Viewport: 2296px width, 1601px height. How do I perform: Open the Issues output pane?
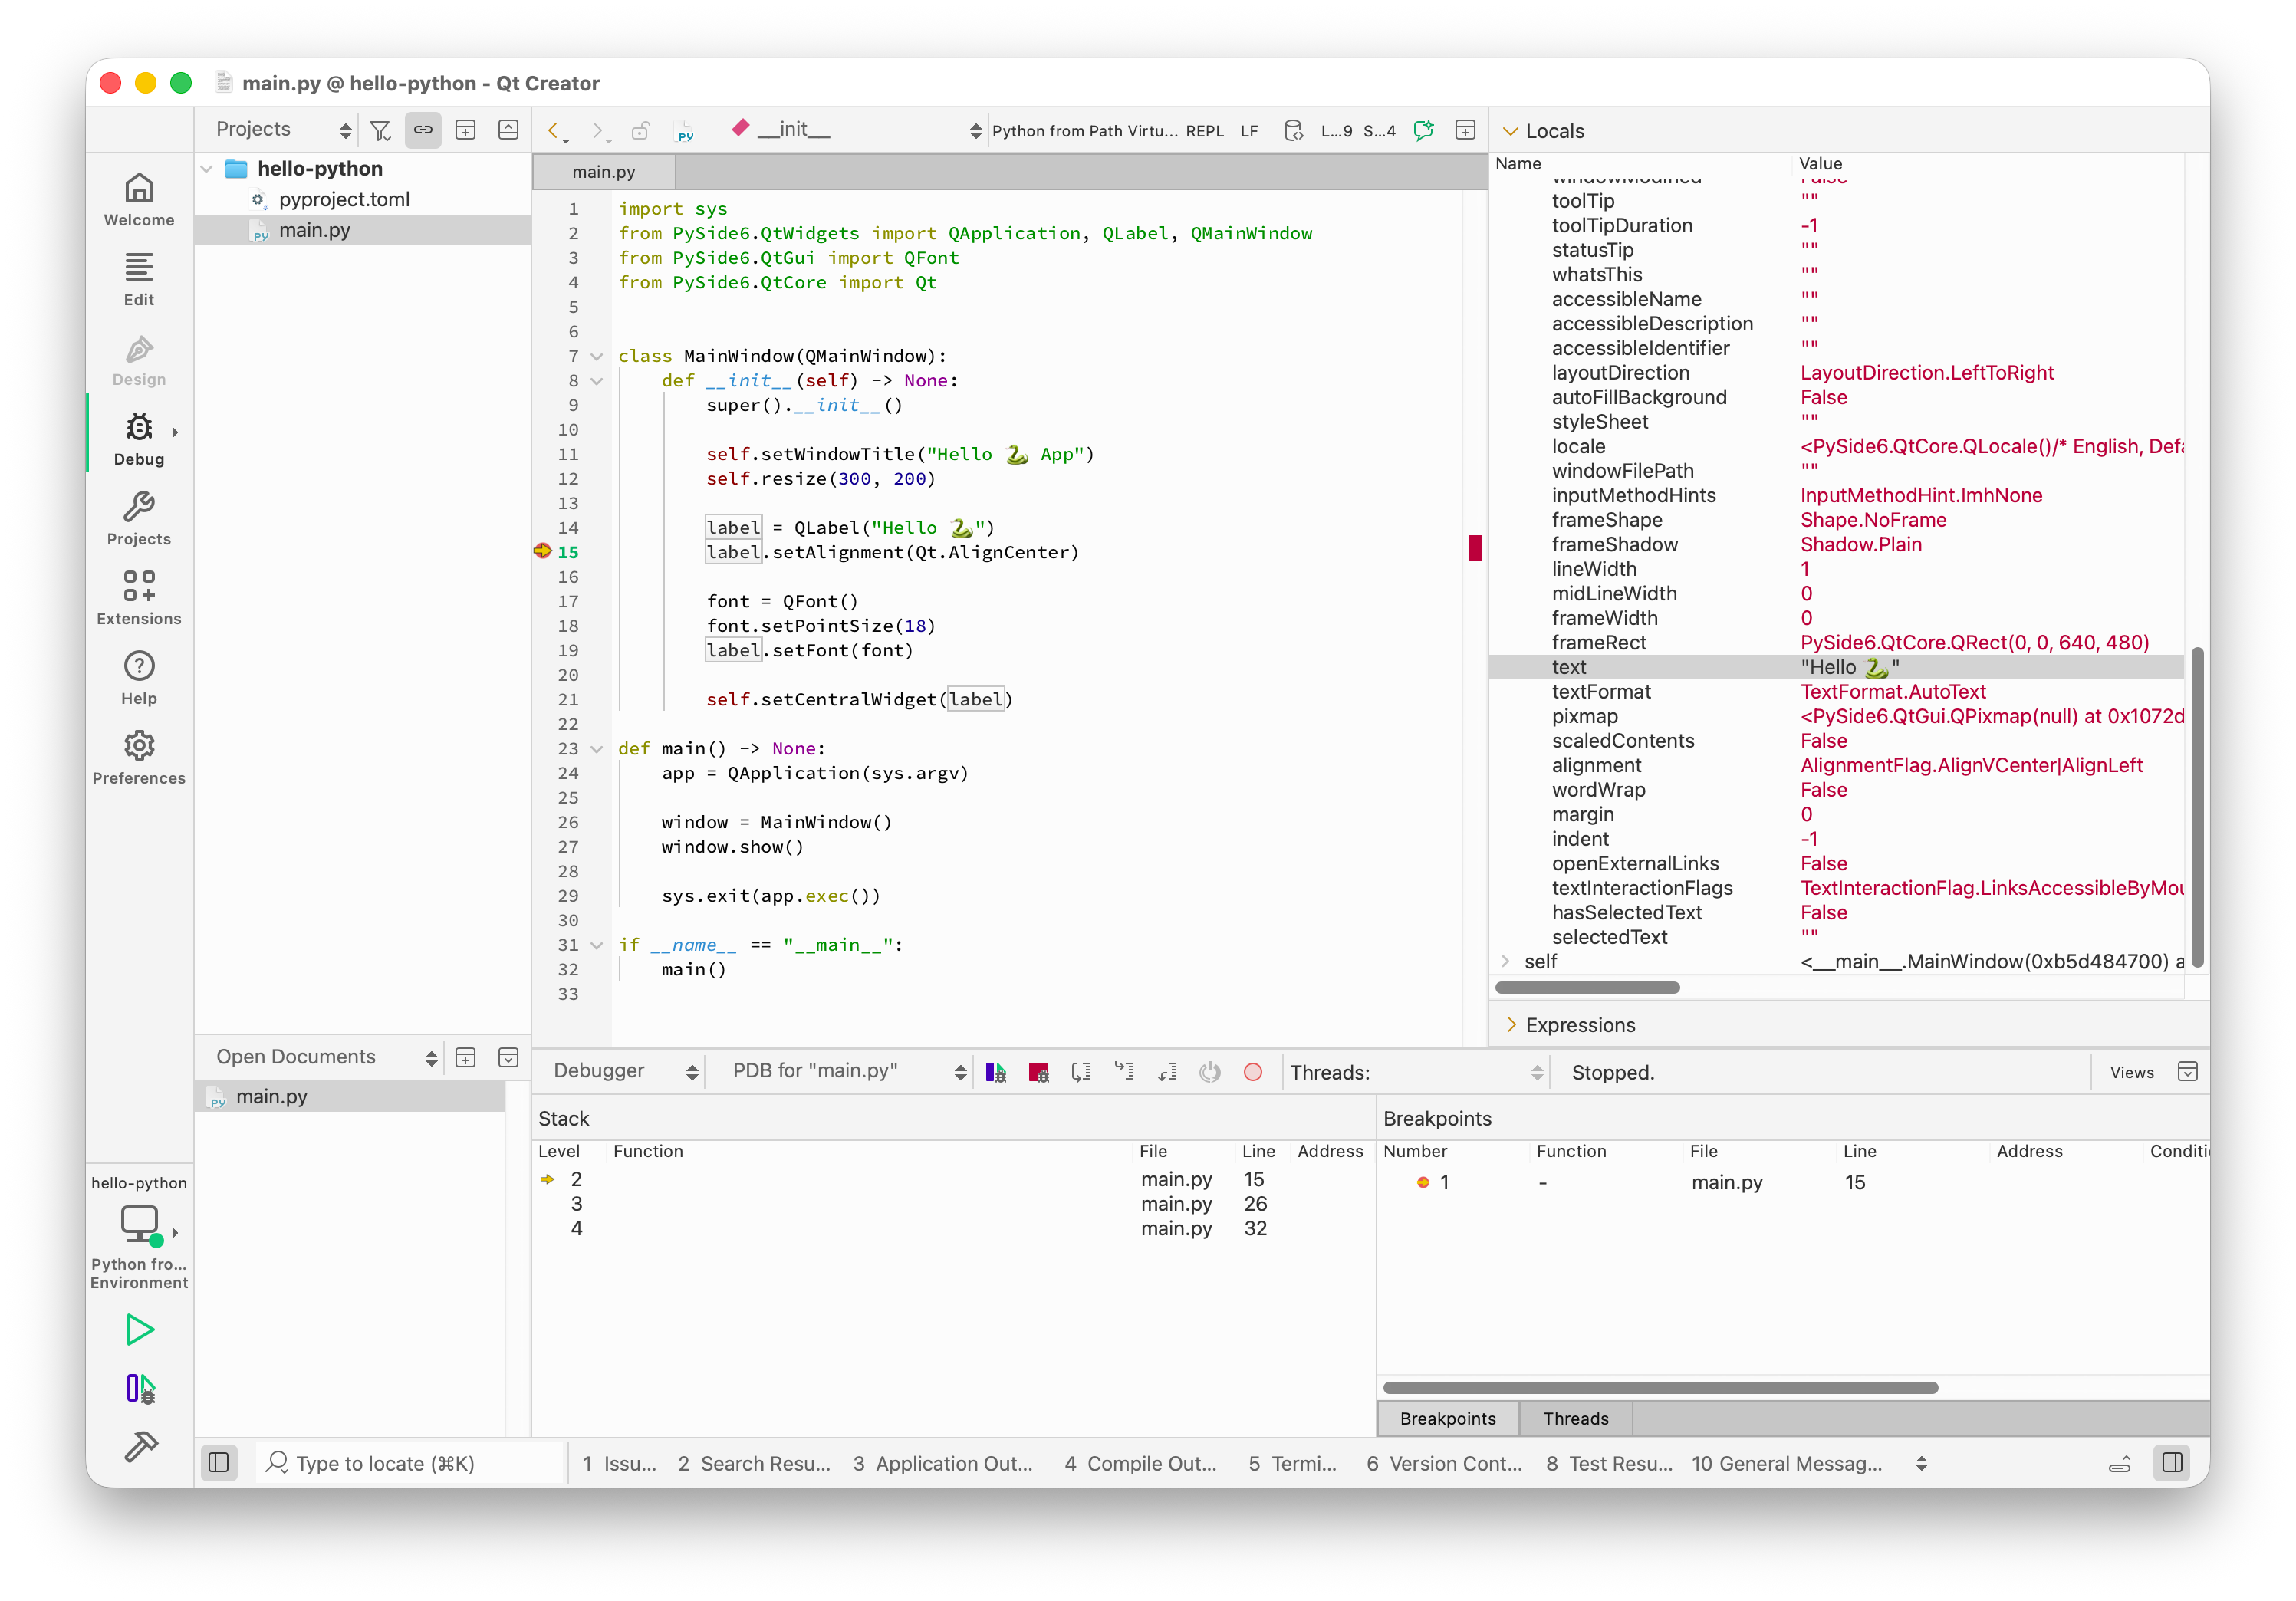pyautogui.click(x=619, y=1463)
